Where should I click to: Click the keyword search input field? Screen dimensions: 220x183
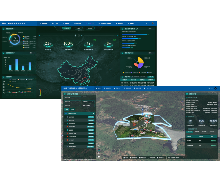pyautogui.click(x=88, y=105)
